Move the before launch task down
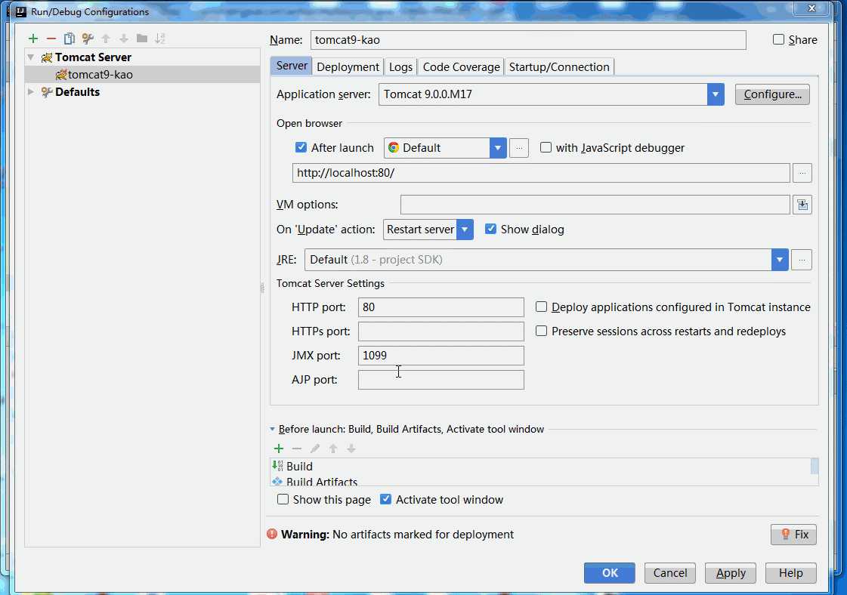847x595 pixels. (351, 449)
